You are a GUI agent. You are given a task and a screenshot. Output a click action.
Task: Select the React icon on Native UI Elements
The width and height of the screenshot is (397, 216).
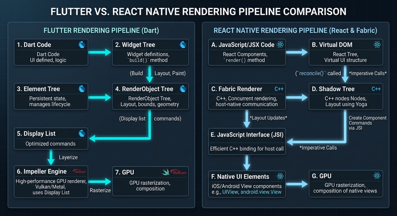pos(280,176)
